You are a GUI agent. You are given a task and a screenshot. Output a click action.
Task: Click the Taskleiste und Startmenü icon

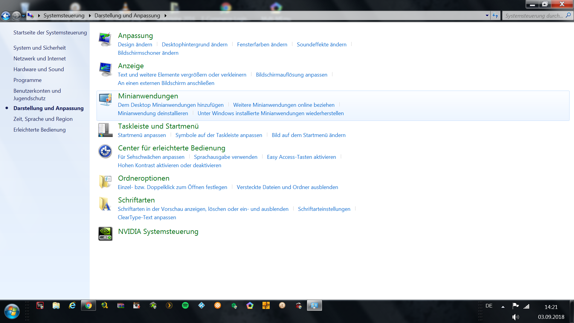(105, 130)
